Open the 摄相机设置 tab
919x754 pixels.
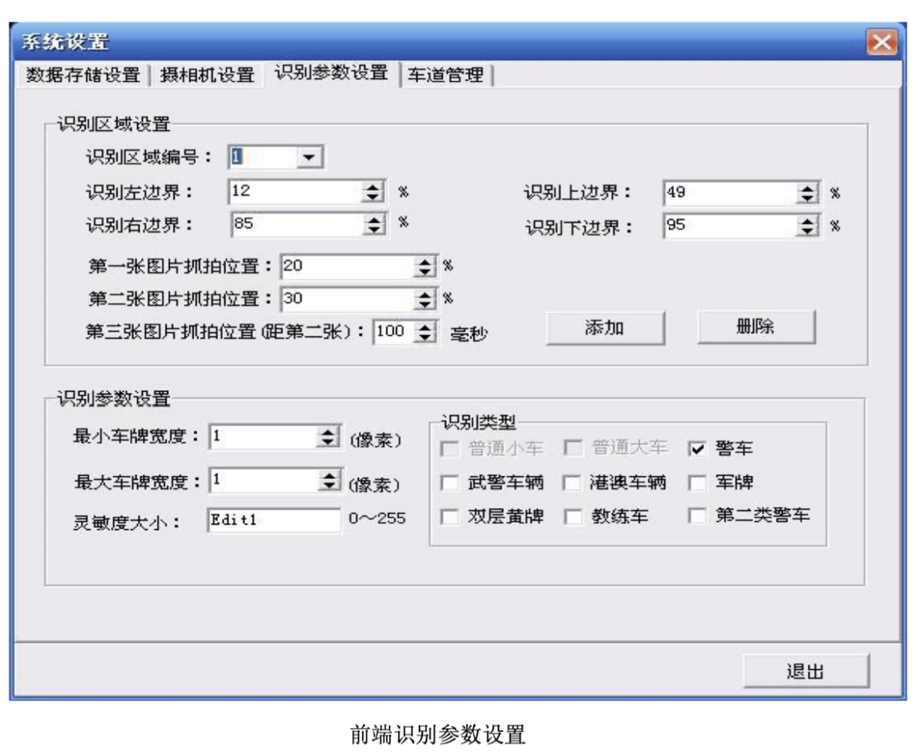click(x=207, y=75)
